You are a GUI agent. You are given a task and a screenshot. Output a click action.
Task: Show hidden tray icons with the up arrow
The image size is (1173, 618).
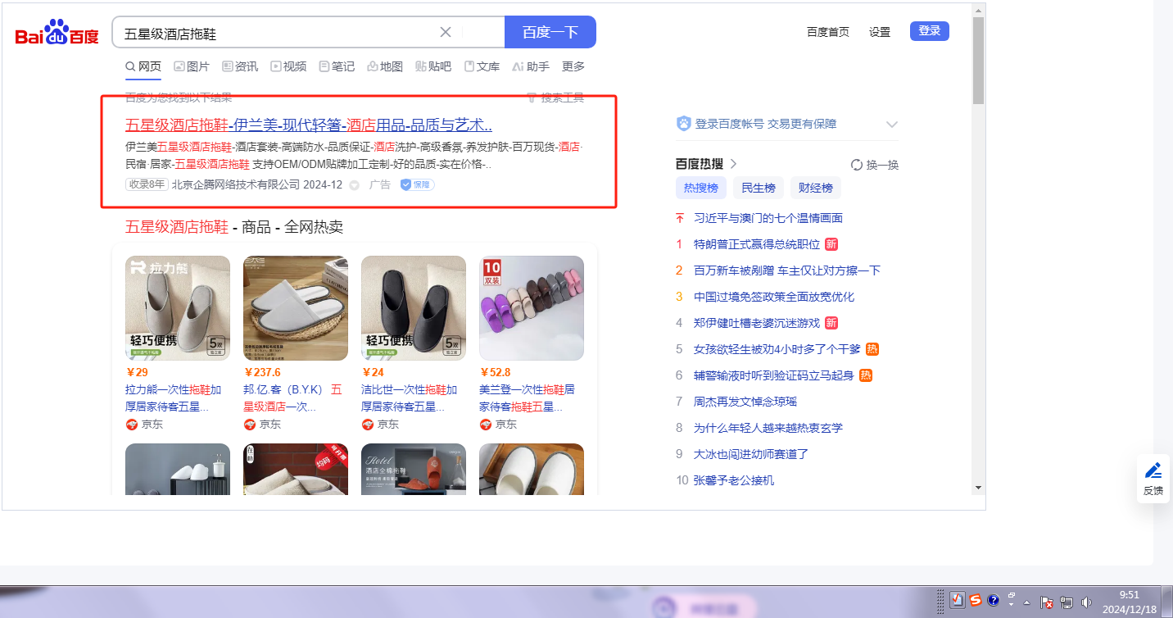pyautogui.click(x=1026, y=602)
